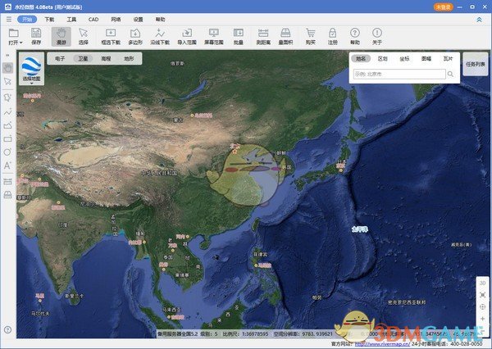The height and width of the screenshot is (349, 492).
Task: Click the magnifier search icon
Action: [x=450, y=75]
